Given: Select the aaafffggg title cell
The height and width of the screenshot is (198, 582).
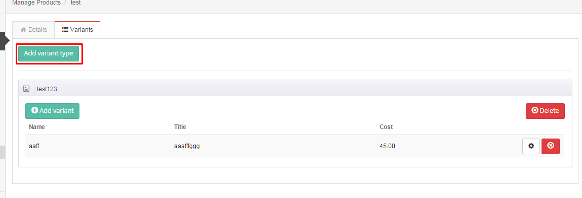Looking at the screenshot, I should point(187,146).
